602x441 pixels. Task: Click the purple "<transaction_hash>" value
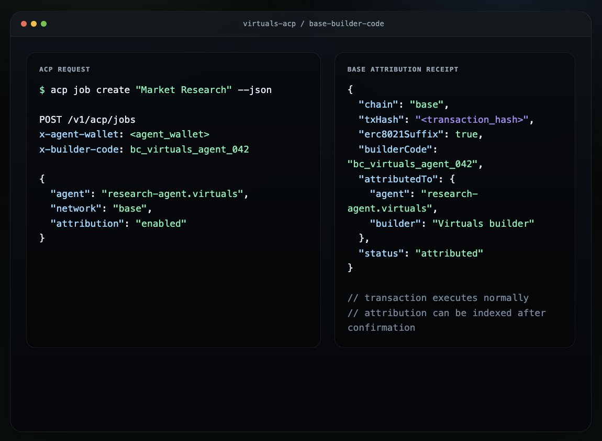click(x=472, y=120)
